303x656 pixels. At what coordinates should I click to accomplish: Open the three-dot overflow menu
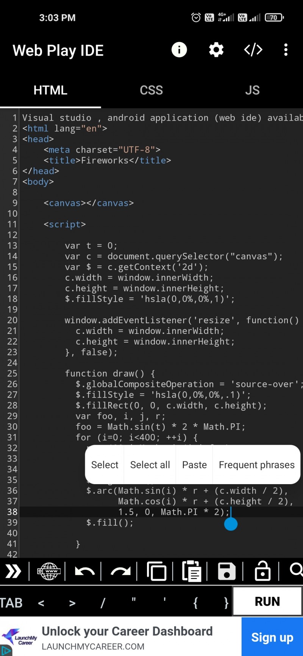[x=286, y=50]
